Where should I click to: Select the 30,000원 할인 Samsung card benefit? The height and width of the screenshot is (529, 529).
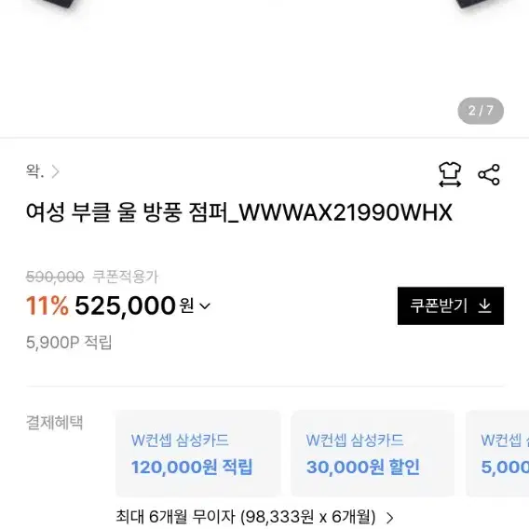click(x=373, y=453)
